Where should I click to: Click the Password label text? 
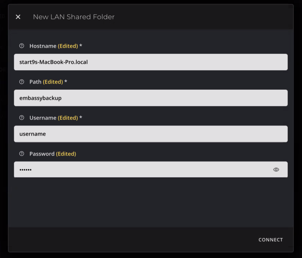[42, 154]
